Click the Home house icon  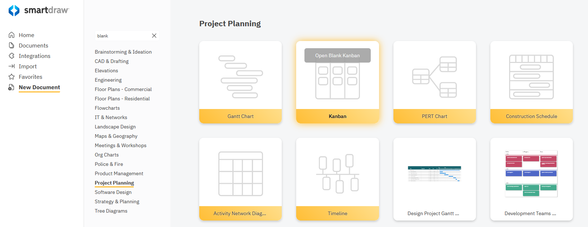pyautogui.click(x=12, y=35)
